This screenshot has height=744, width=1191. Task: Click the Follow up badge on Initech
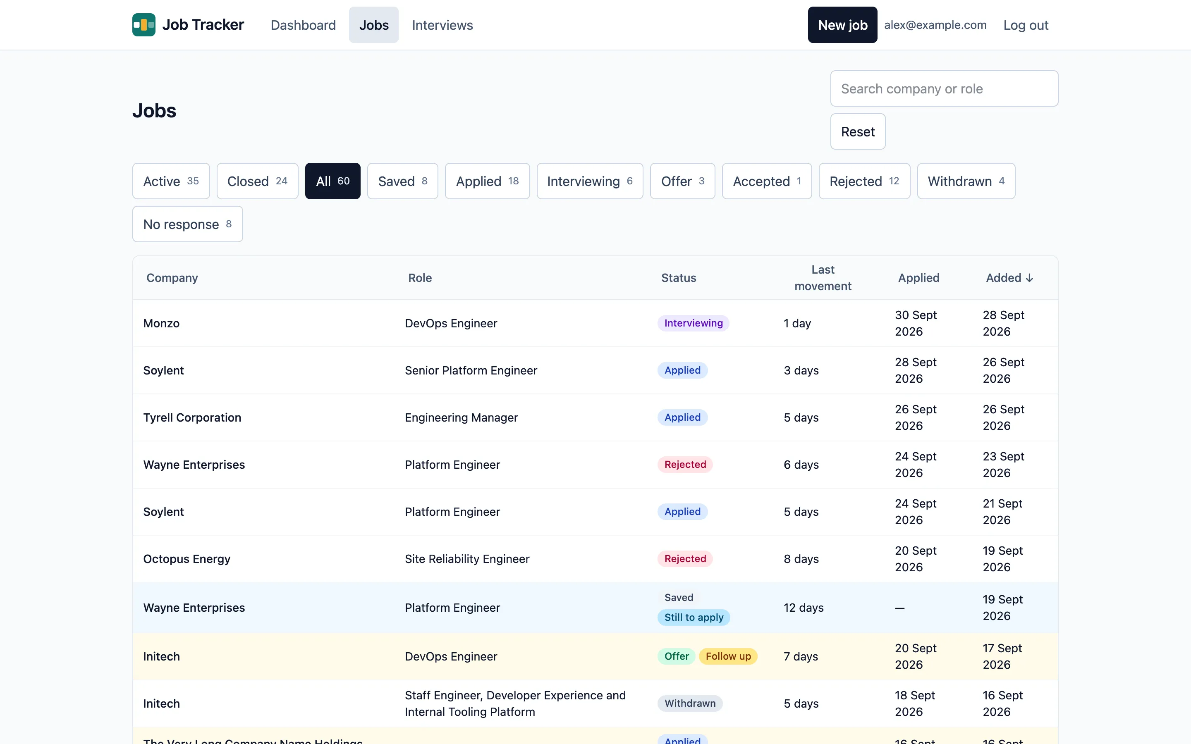click(x=728, y=656)
